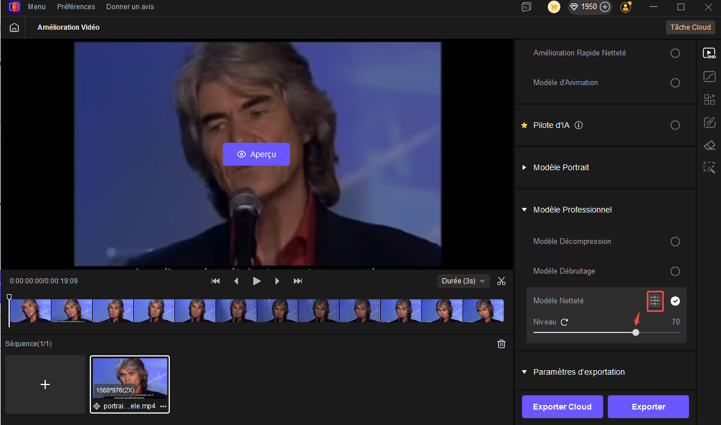Screen dimensions: 721x425
Task: Open the shopping cart icon
Action: click(553, 7)
